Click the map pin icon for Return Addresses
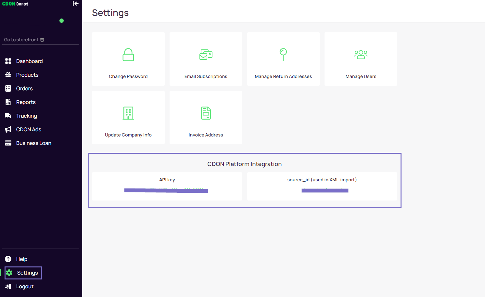The height and width of the screenshot is (297, 485). coord(283,55)
